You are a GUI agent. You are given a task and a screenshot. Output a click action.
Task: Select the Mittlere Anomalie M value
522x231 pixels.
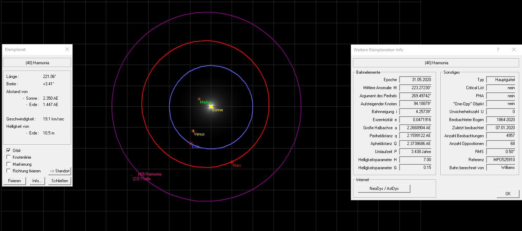415,88
